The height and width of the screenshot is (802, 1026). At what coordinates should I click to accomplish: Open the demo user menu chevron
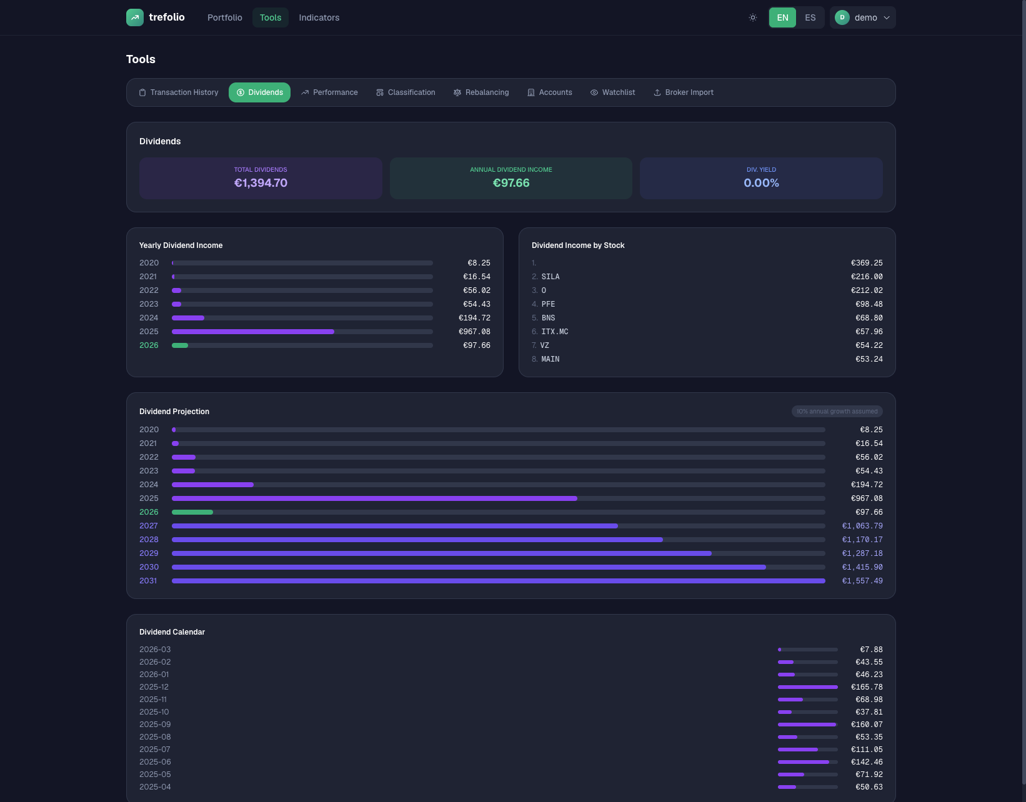887,17
